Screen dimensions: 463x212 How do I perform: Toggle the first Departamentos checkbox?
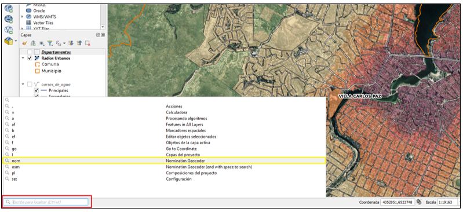point(30,52)
